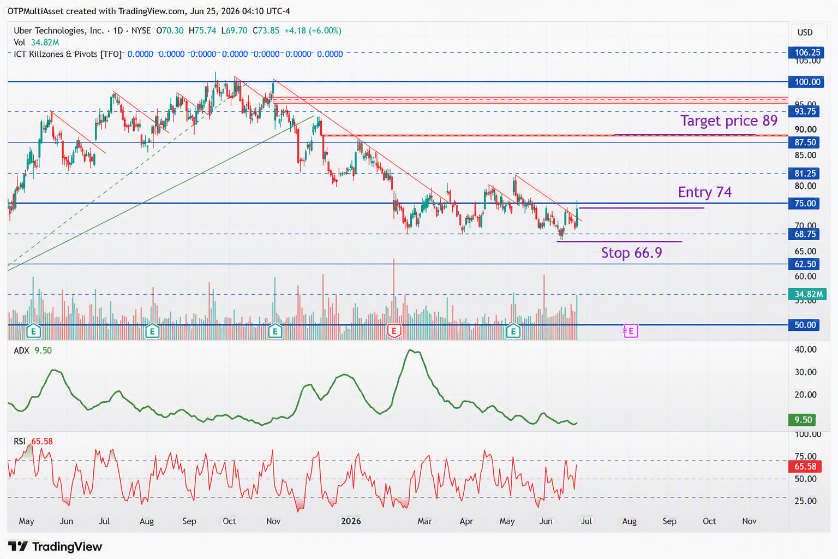Select the 65.00 price axis value
Viewport: 838px width, 559px height.
(806, 252)
